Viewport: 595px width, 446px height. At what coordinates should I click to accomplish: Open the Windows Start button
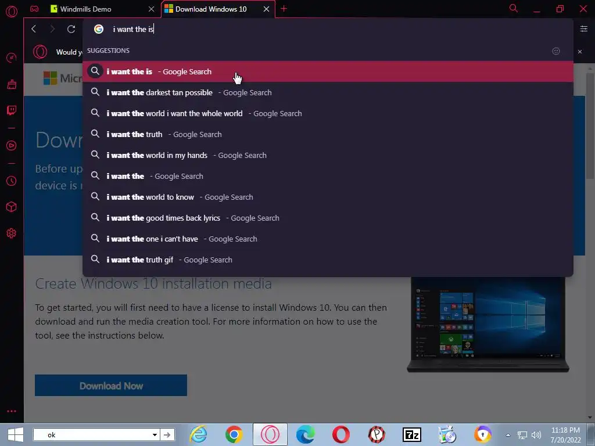[15, 434]
